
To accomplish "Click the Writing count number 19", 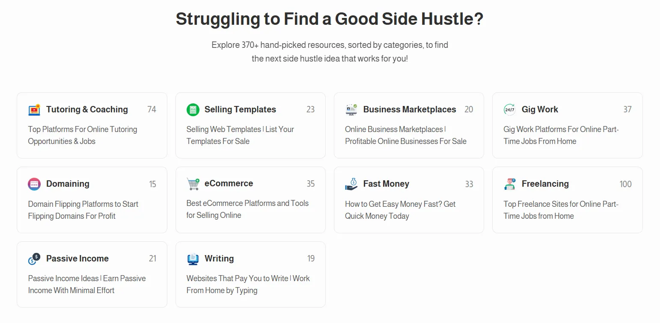I will pyautogui.click(x=311, y=258).
